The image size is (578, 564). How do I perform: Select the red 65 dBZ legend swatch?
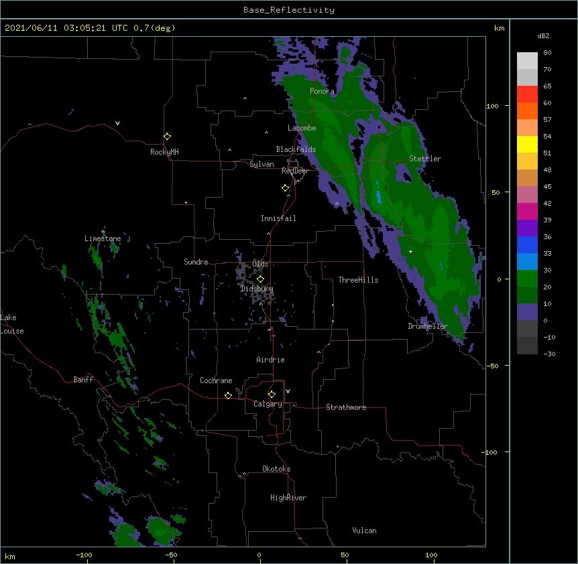(527, 94)
